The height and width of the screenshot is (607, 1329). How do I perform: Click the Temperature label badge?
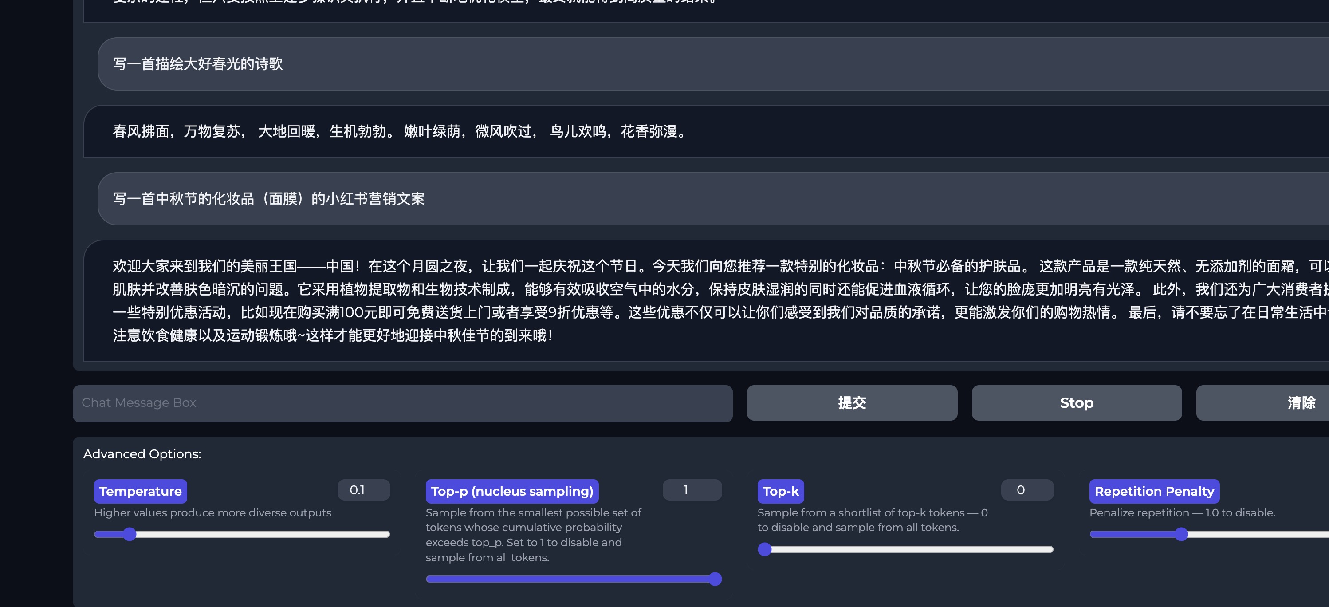[140, 491]
